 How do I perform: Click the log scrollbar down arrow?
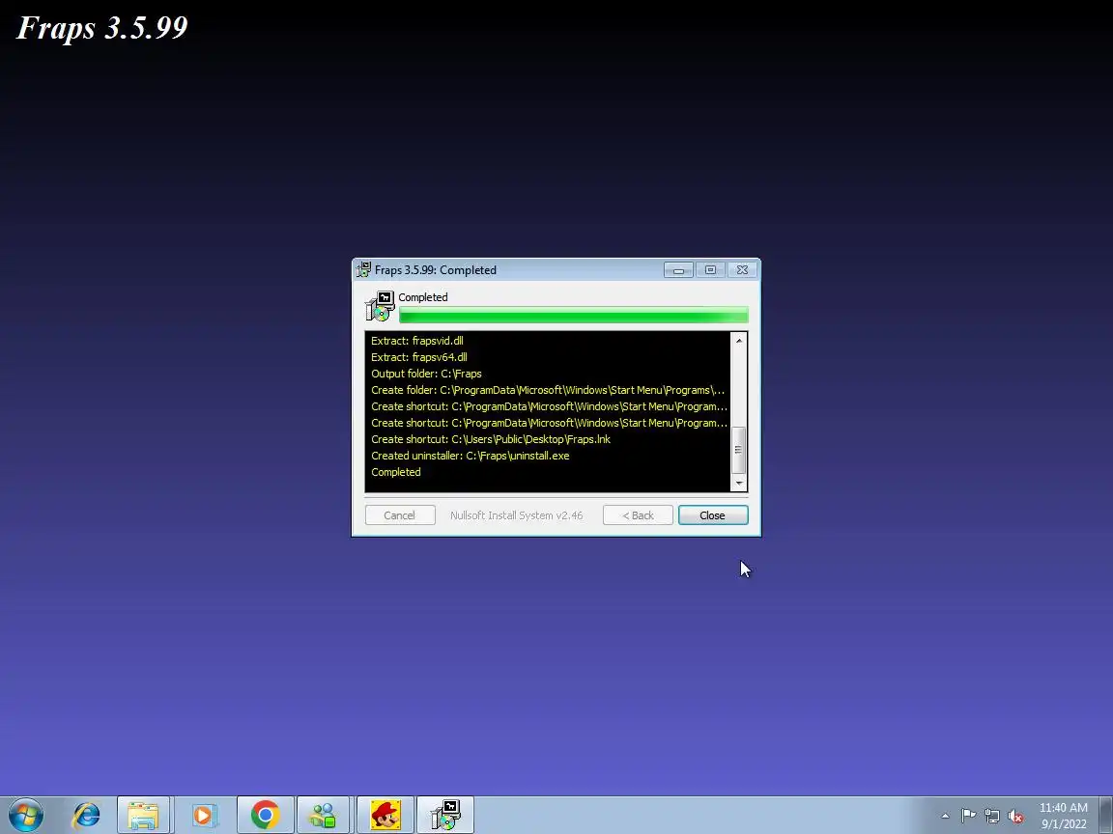[739, 483]
